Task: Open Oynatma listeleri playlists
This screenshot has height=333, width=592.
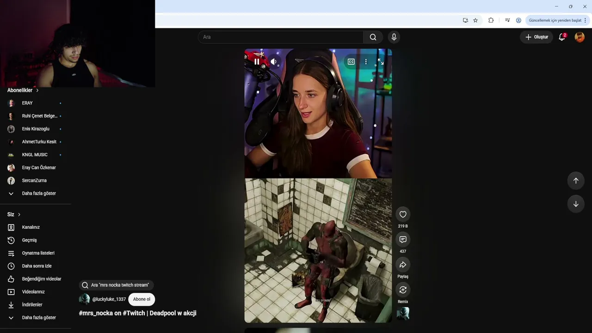Action: (36, 253)
